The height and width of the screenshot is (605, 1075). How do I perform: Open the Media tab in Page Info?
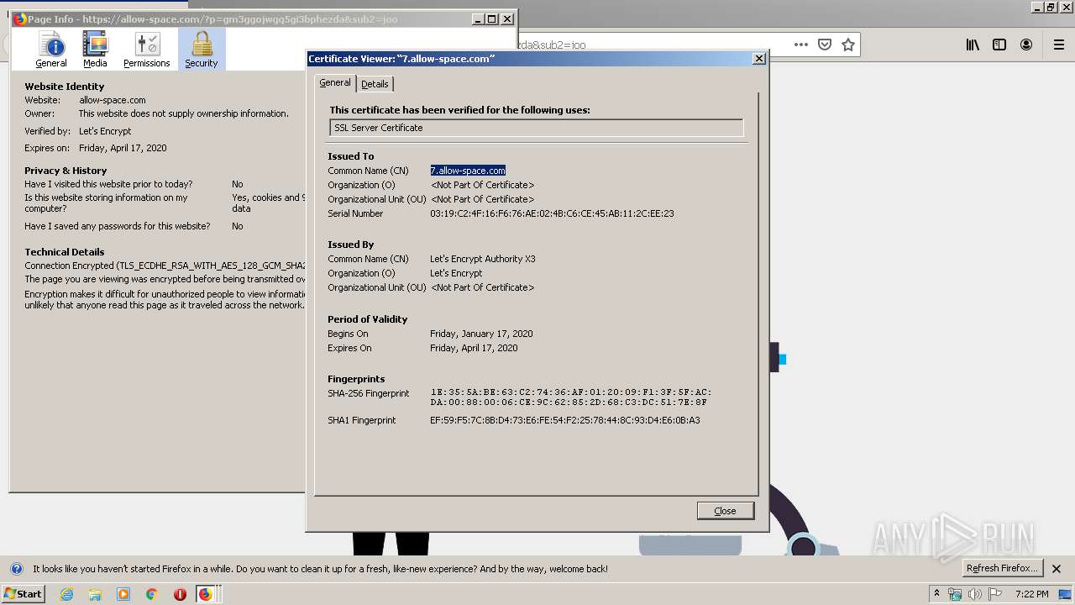(95, 50)
